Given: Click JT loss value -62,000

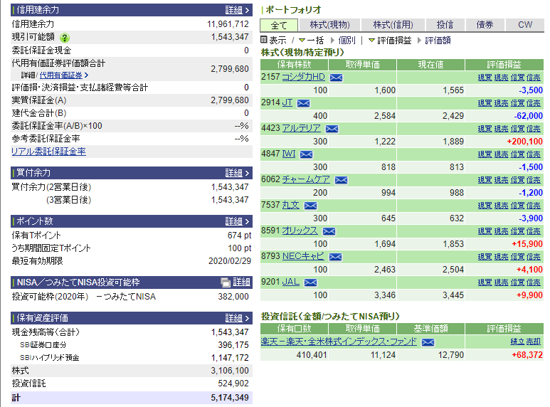Looking at the screenshot, I should (528, 116).
